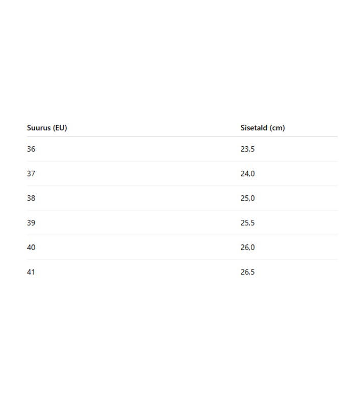
Task: Click the 25,0 insole length value
Action: click(x=247, y=198)
